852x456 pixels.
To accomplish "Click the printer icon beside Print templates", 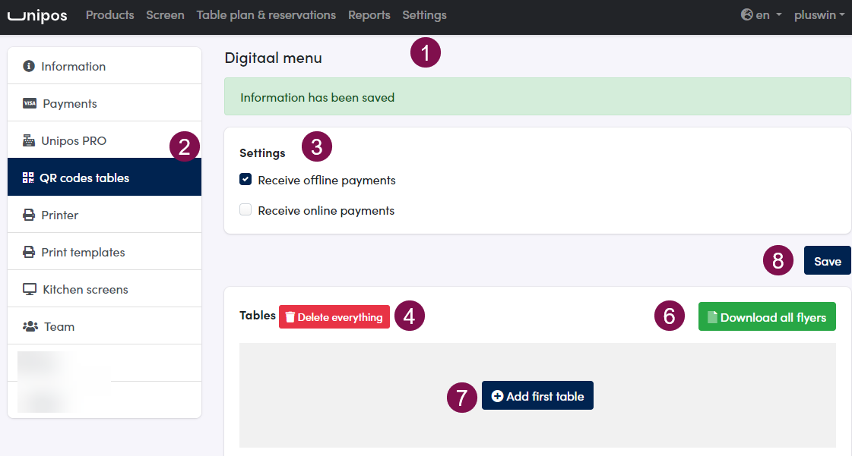I will (29, 252).
